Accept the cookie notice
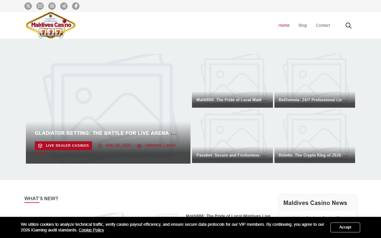 click(x=345, y=227)
